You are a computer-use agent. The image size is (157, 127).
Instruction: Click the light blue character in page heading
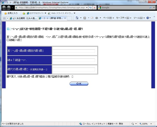pos(8,29)
